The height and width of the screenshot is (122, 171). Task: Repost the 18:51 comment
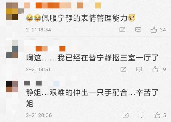tap(123, 69)
